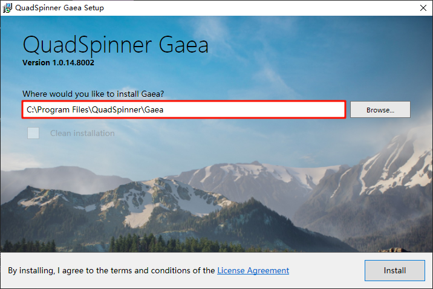Click the Version 1.0.14.8002 text

(x=58, y=62)
